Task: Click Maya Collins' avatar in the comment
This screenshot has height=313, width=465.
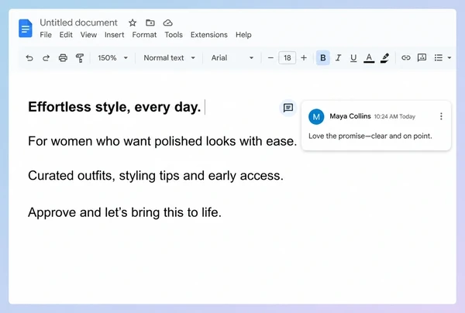Action: click(316, 116)
